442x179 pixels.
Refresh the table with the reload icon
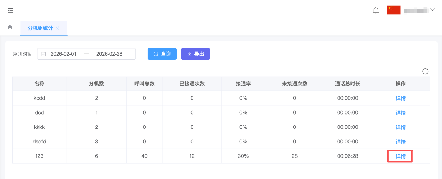click(x=425, y=71)
